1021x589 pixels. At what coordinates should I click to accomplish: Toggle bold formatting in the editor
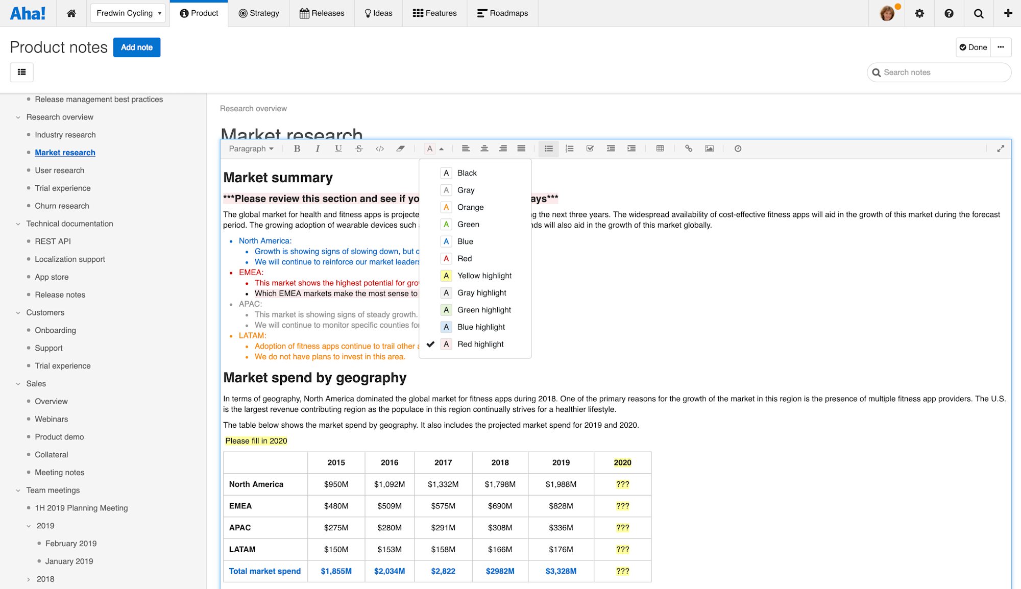297,149
